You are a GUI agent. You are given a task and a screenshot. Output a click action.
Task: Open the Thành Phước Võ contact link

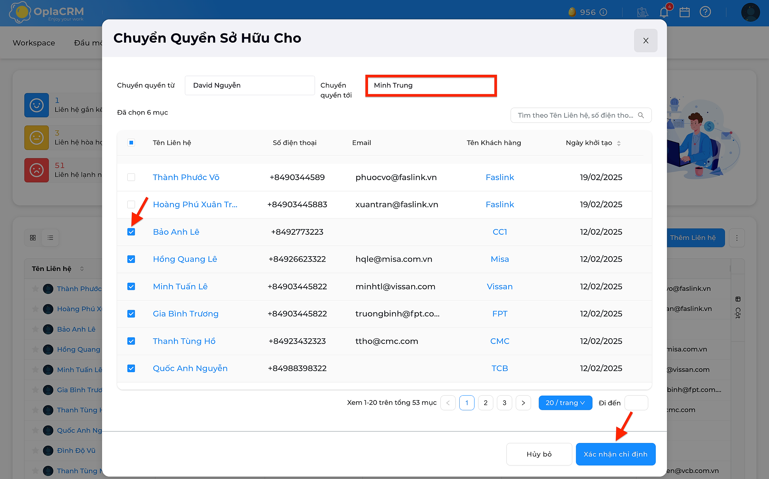186,177
